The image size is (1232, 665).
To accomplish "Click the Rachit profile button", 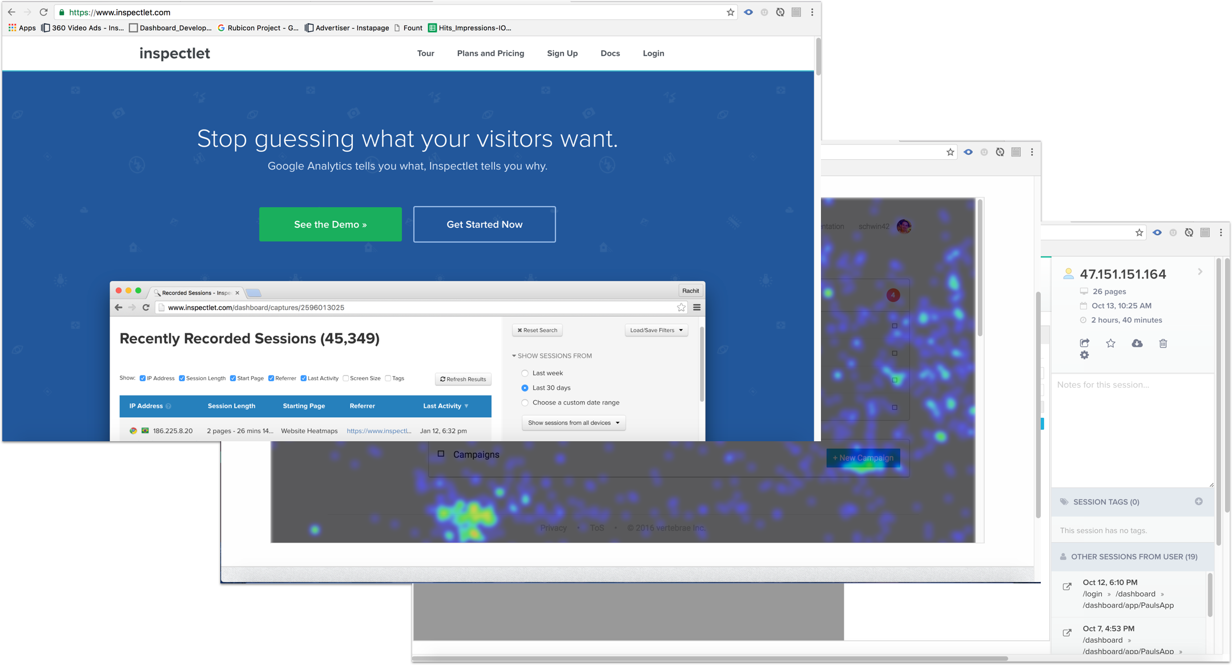I will click(x=690, y=291).
